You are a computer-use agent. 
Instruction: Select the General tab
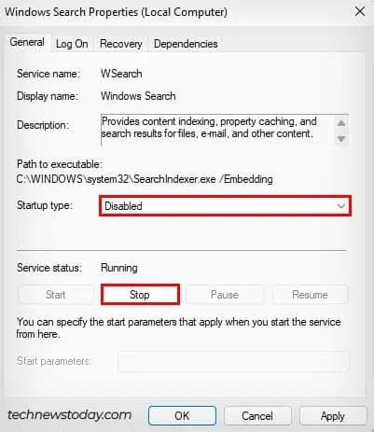click(27, 42)
